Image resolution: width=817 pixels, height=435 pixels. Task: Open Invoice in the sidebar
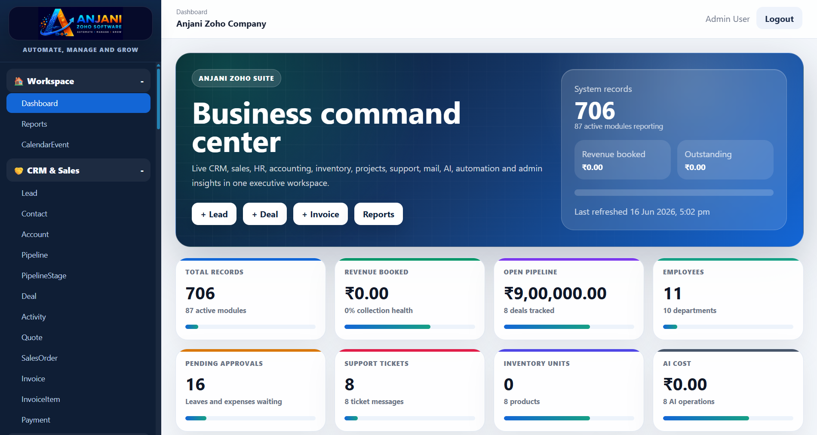(x=78, y=379)
